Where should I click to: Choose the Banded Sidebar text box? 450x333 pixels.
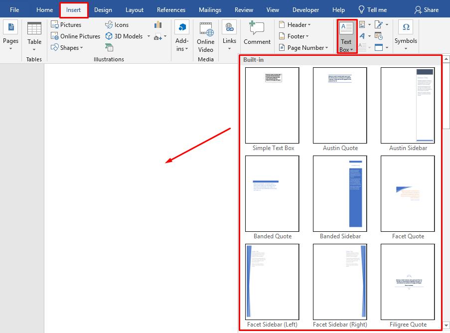(340, 194)
